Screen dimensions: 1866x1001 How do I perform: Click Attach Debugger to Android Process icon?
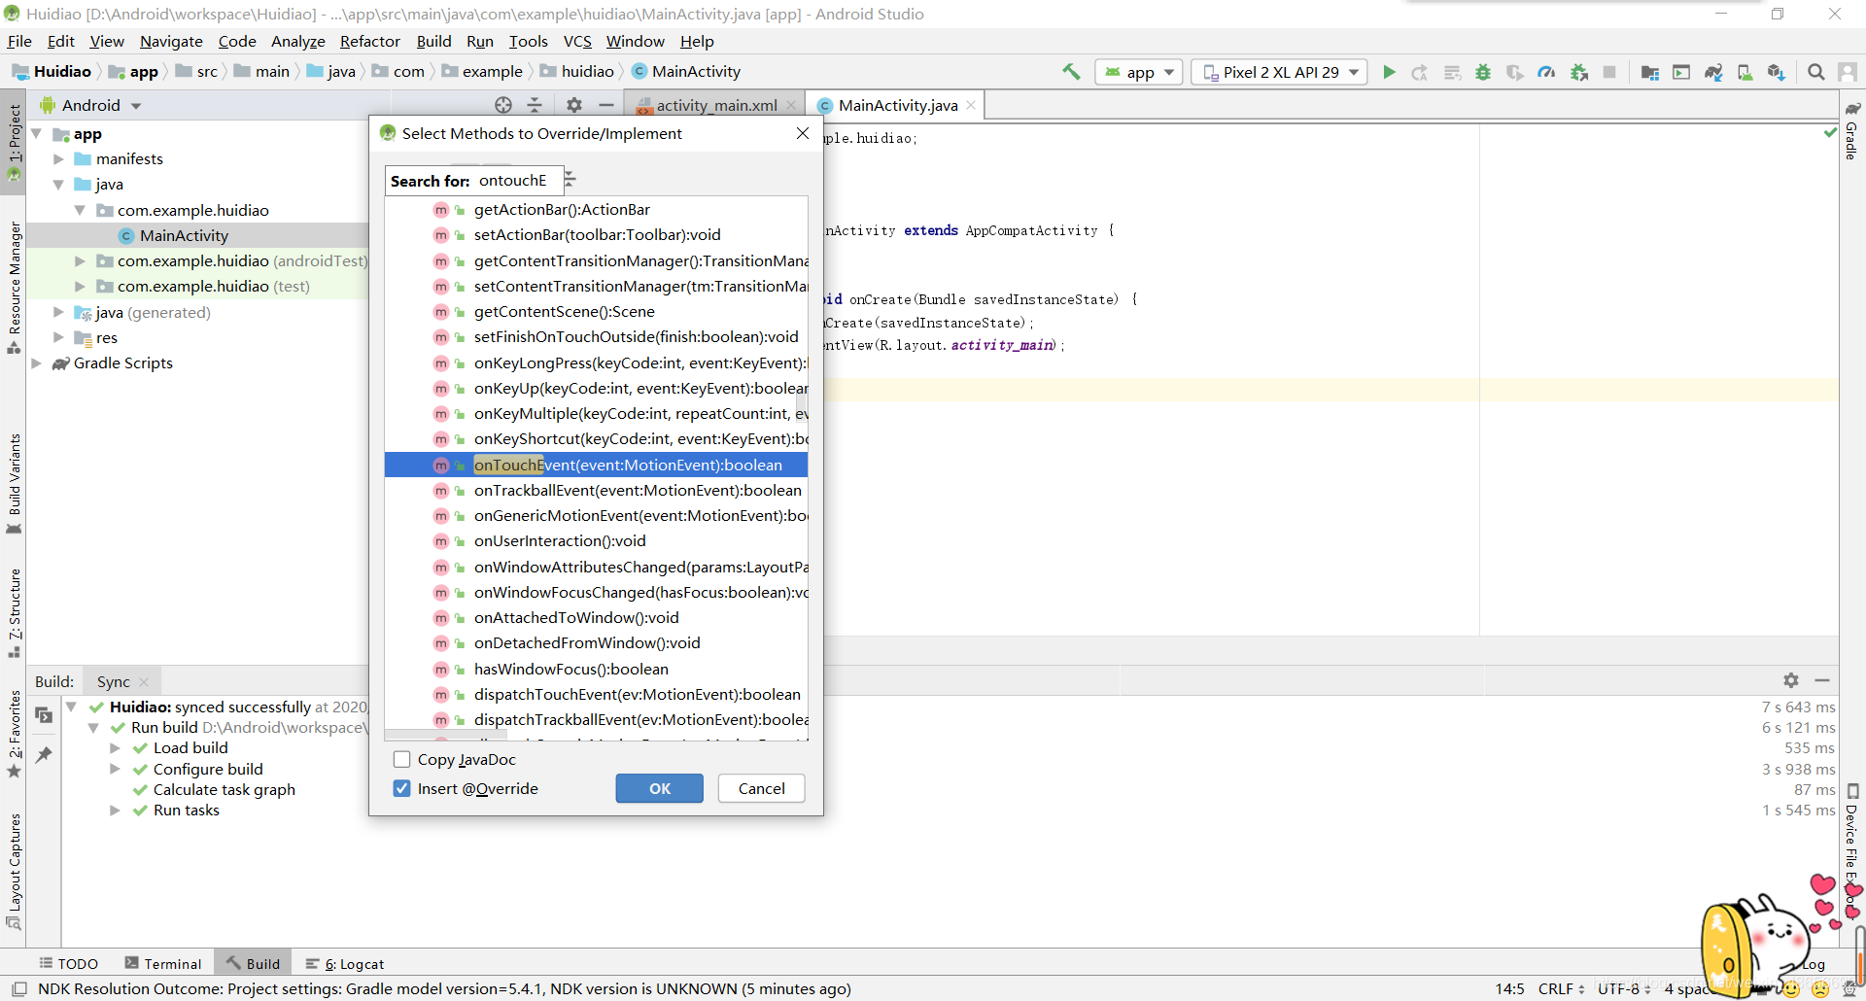pyautogui.click(x=1578, y=72)
